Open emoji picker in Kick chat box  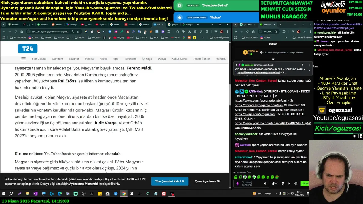265,184
